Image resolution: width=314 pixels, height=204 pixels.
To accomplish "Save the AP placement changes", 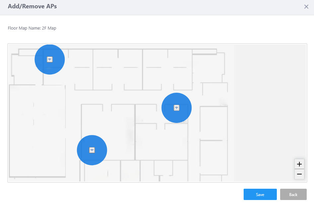I will [x=260, y=194].
